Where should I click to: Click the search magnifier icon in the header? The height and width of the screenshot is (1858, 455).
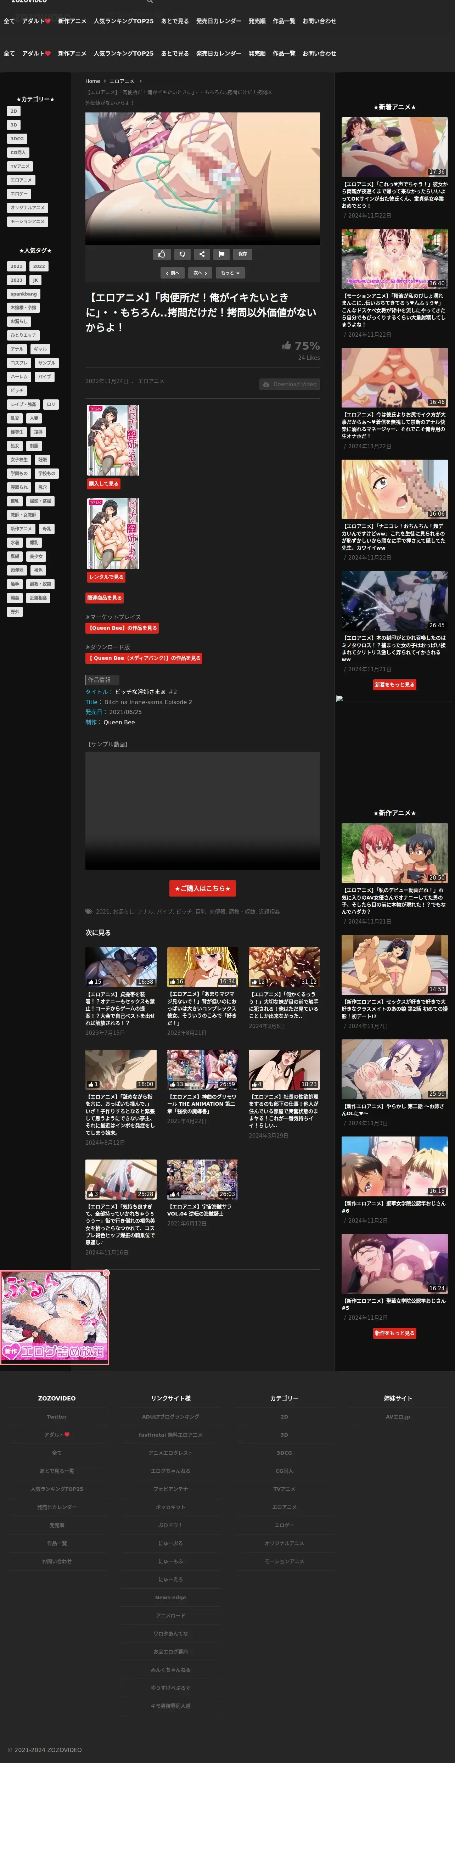(x=150, y=2)
